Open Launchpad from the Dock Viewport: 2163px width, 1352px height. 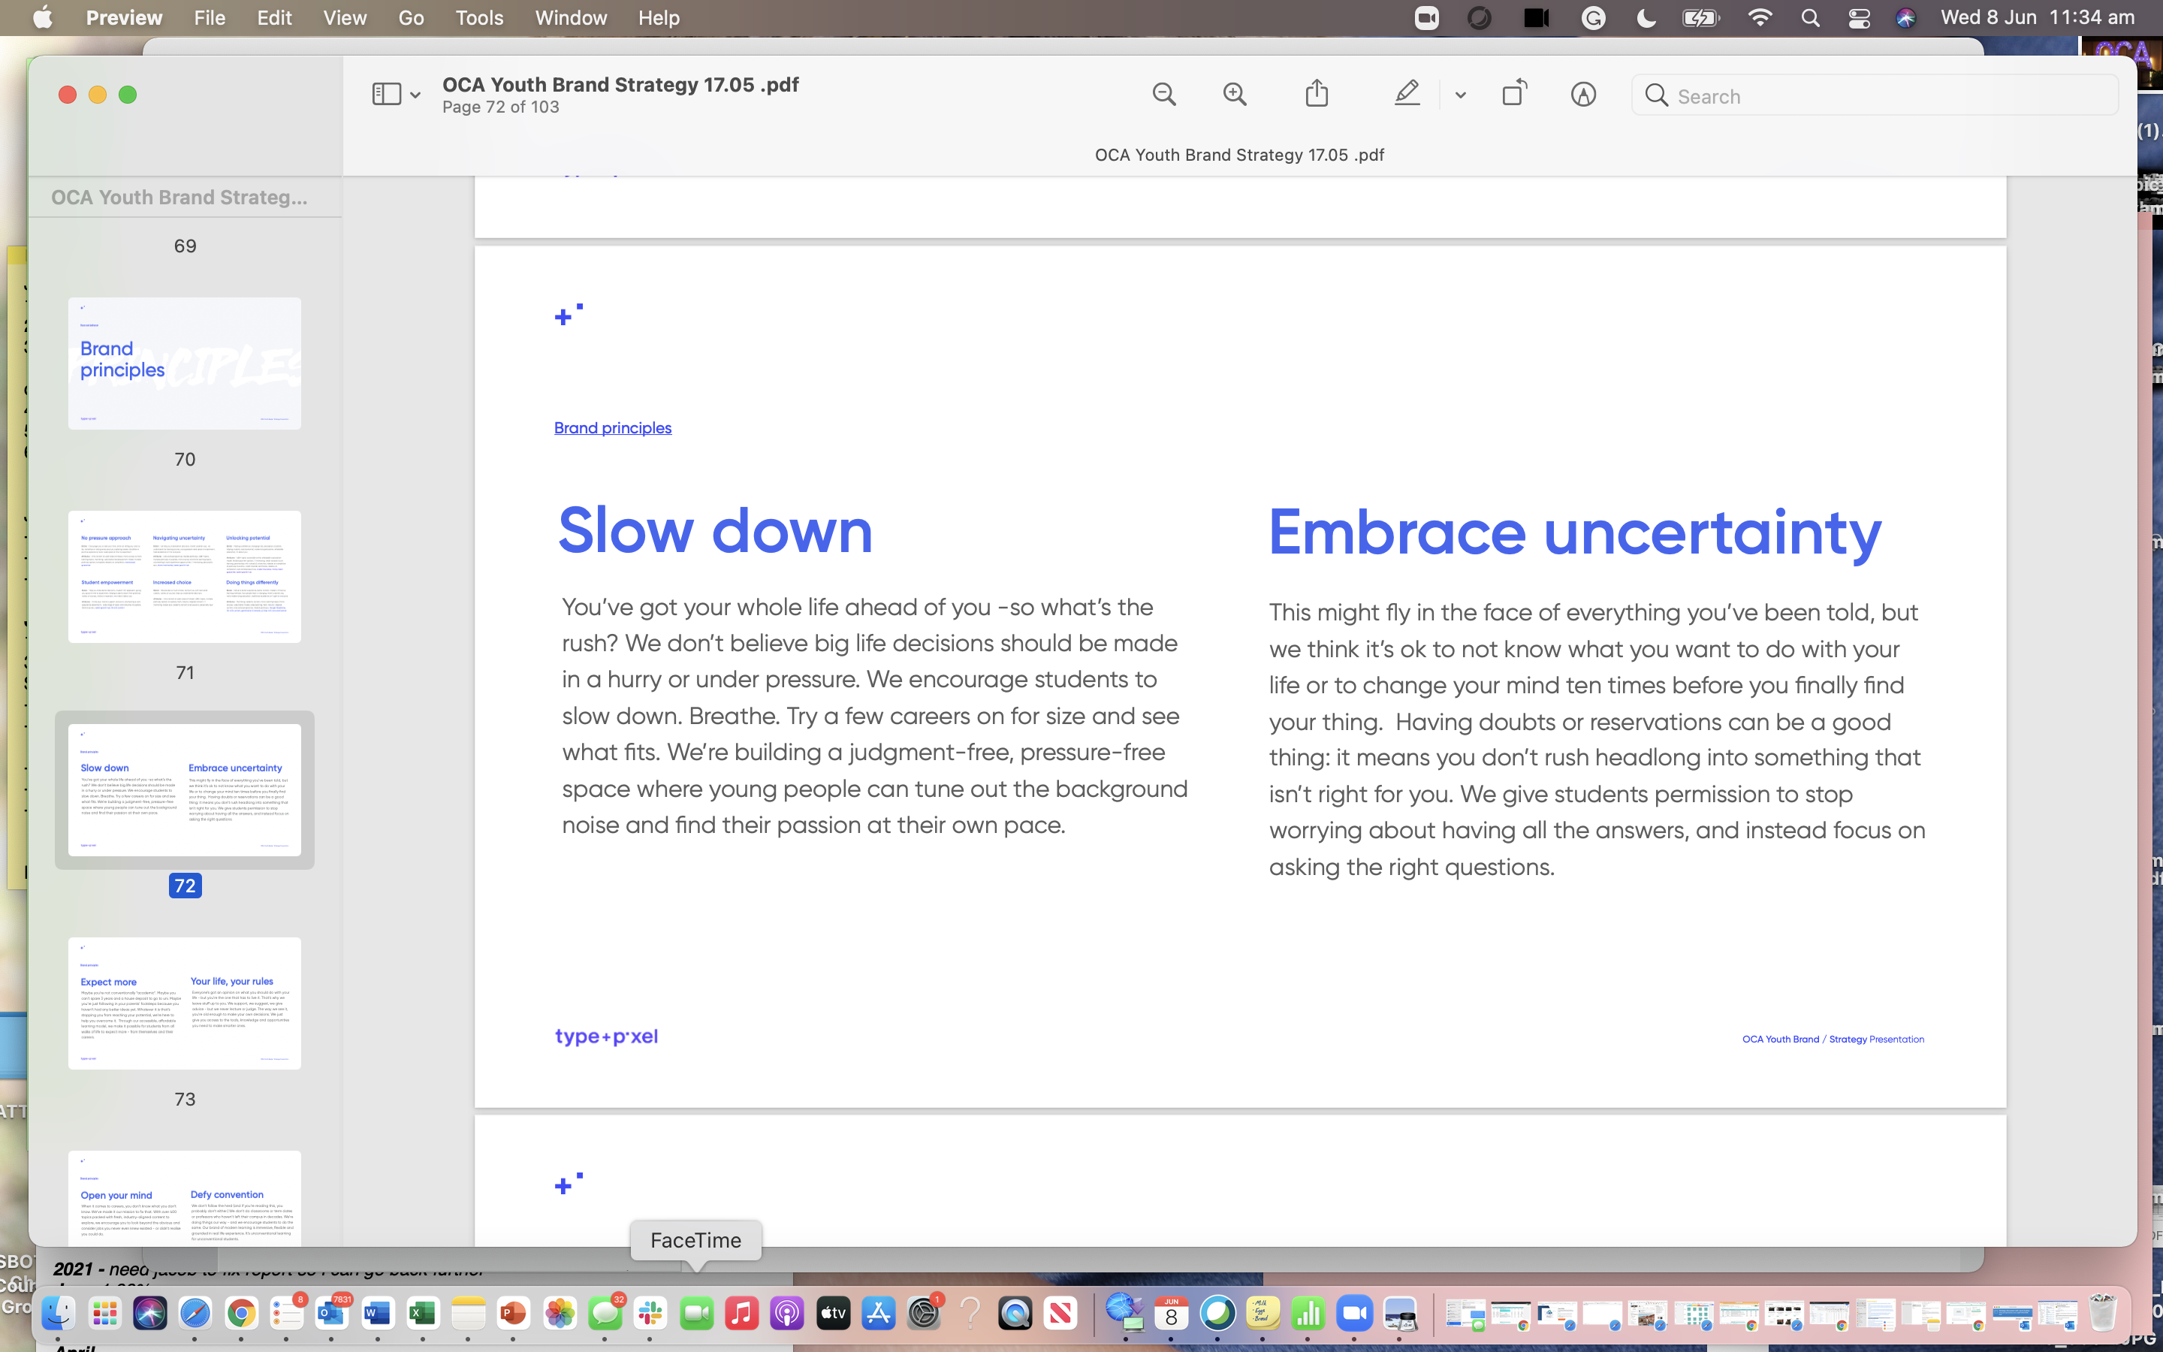tap(104, 1313)
